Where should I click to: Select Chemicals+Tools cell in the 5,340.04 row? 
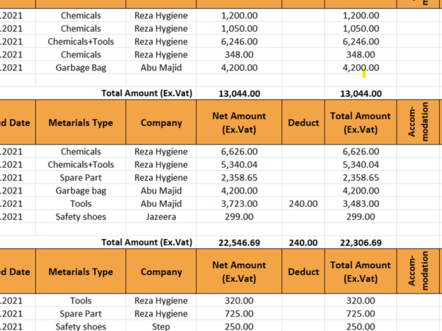[80, 165]
